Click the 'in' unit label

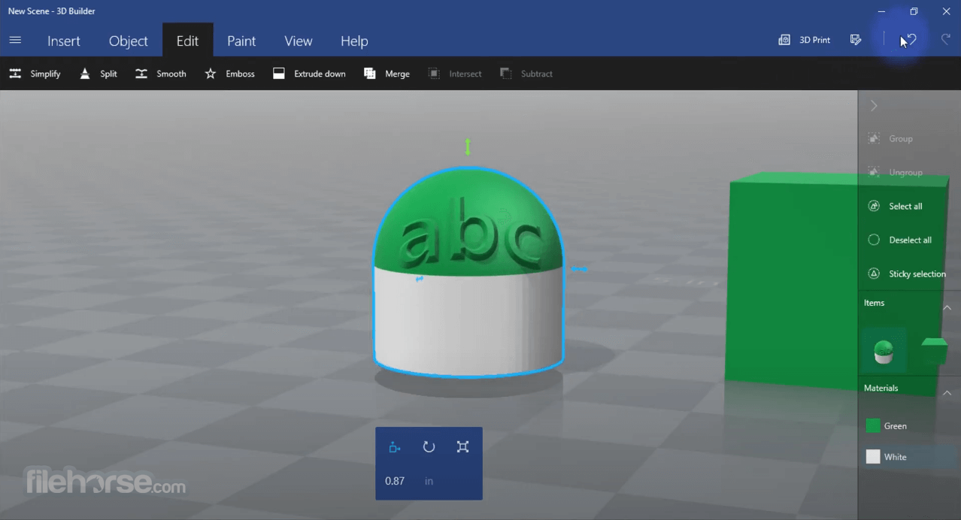(x=429, y=481)
